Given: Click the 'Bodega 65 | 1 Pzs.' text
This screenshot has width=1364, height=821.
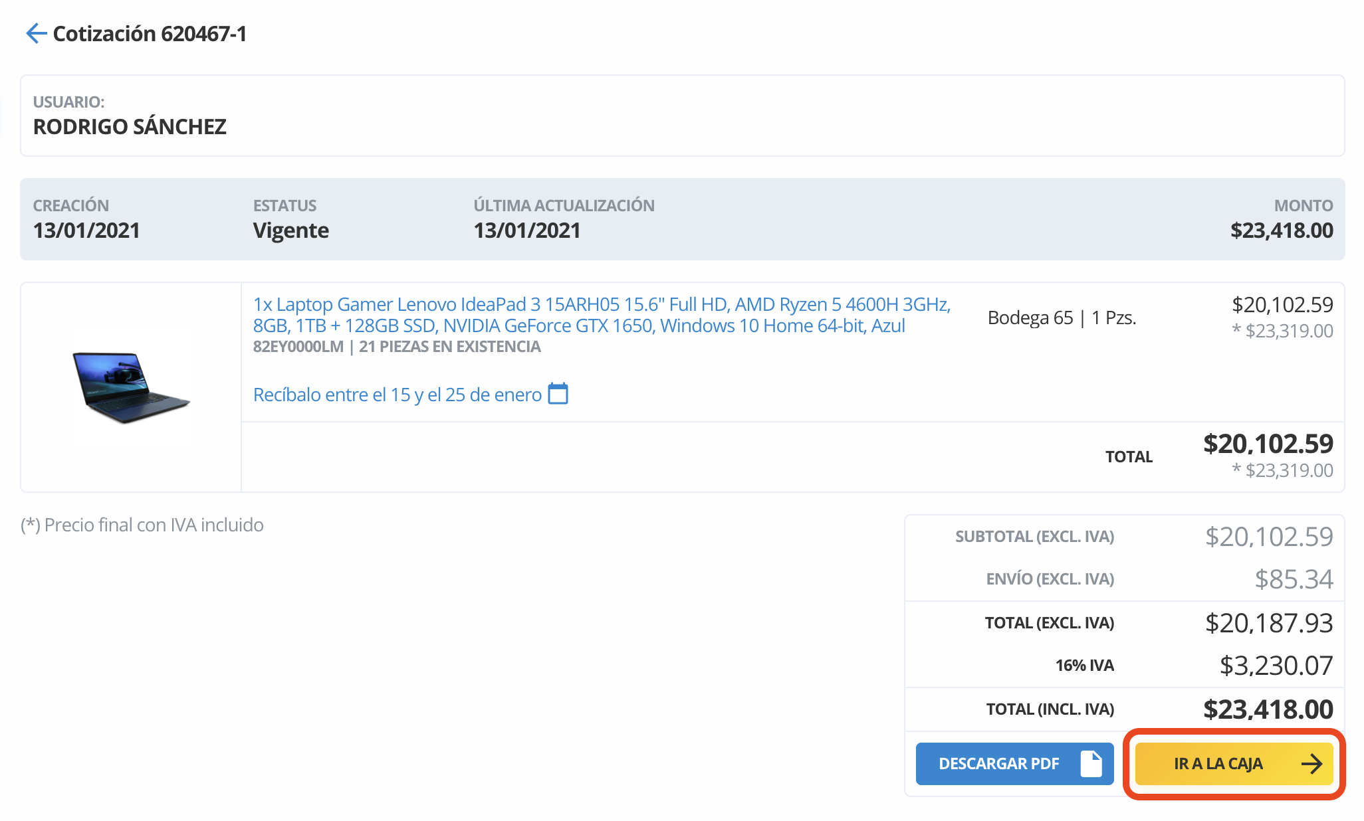Looking at the screenshot, I should click(1062, 318).
